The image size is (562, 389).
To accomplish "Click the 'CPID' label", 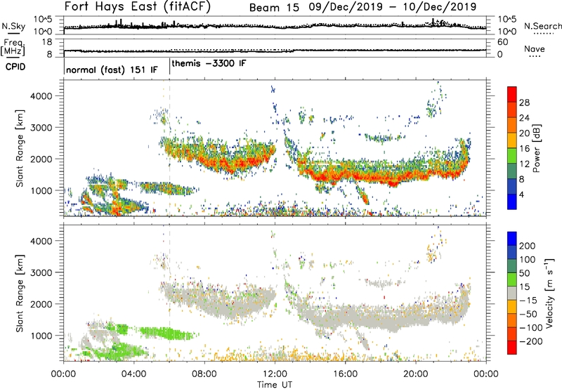I will pyautogui.click(x=15, y=67).
